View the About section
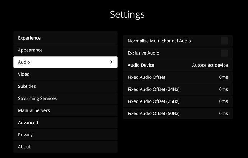The height and width of the screenshot is (158, 248). 65,147
